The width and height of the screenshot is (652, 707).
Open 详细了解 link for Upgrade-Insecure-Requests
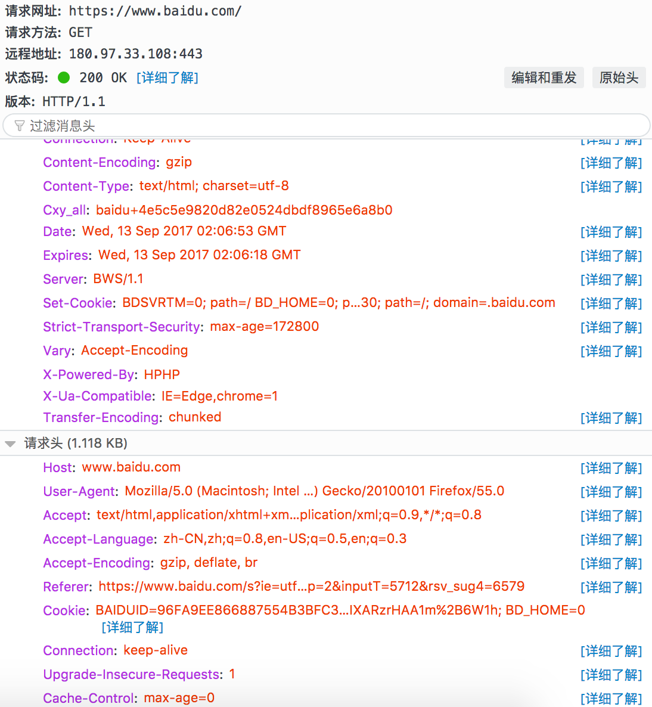tap(611, 675)
